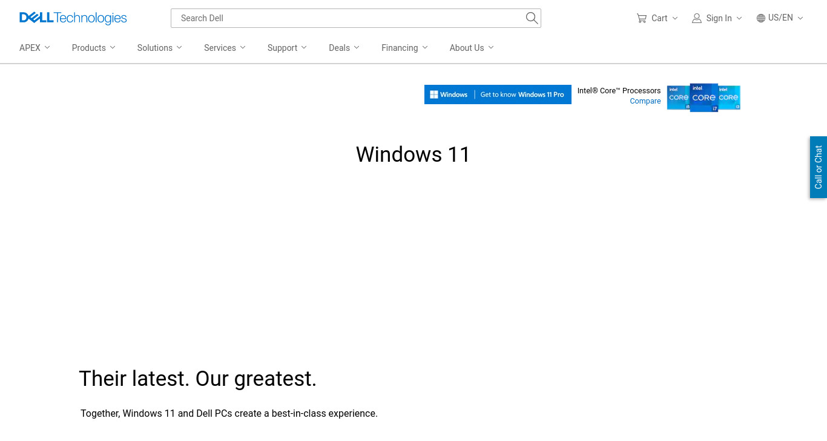Open the Dell Technologies logo home link

coord(73,18)
